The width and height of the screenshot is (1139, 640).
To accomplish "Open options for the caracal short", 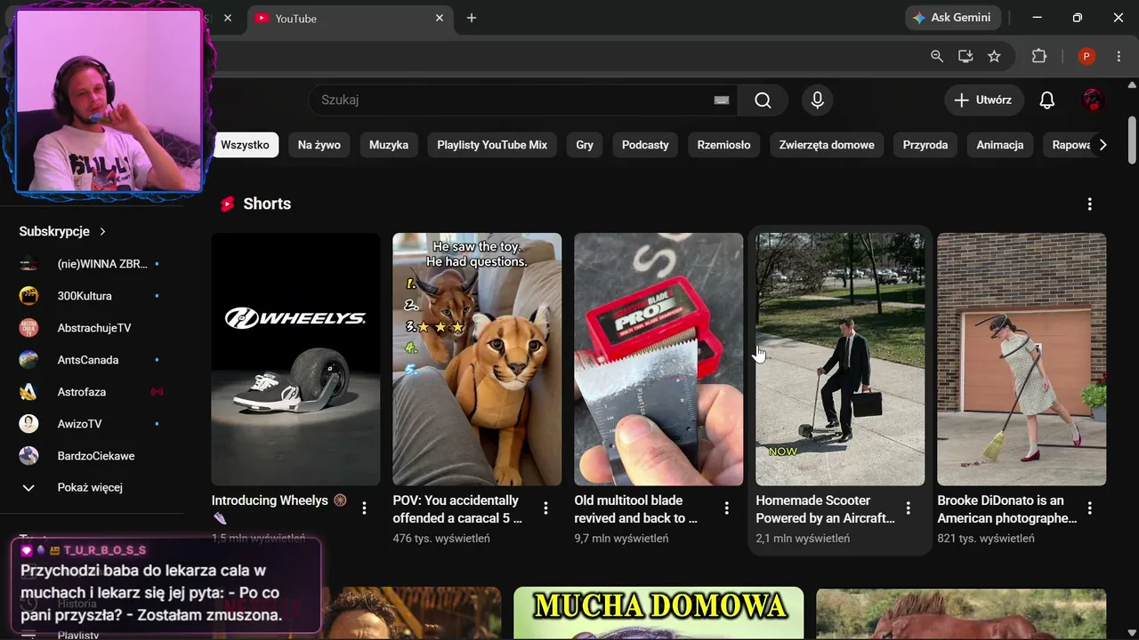I will coord(545,508).
